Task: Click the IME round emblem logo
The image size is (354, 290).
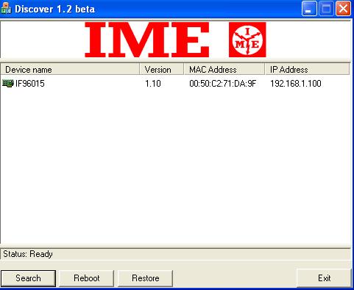Action: [247, 40]
